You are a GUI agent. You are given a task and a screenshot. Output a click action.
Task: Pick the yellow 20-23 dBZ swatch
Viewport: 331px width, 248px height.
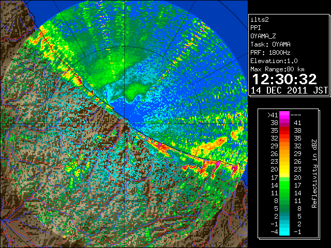tap(284, 169)
